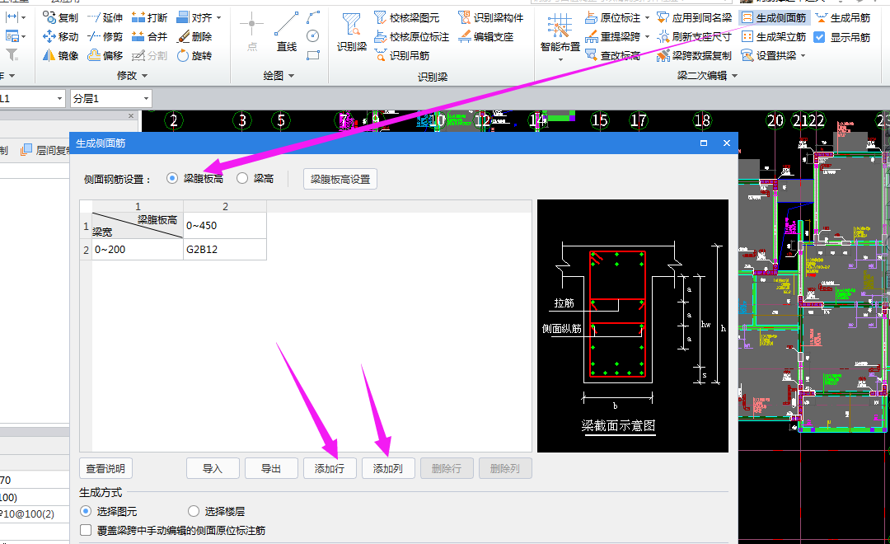Select the 修剪 (Trim) tool
Viewport: 890px width, 544px height.
tap(105, 36)
